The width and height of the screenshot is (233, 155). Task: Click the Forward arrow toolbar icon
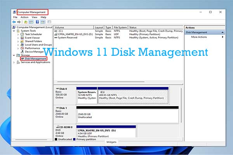coord(19,22)
